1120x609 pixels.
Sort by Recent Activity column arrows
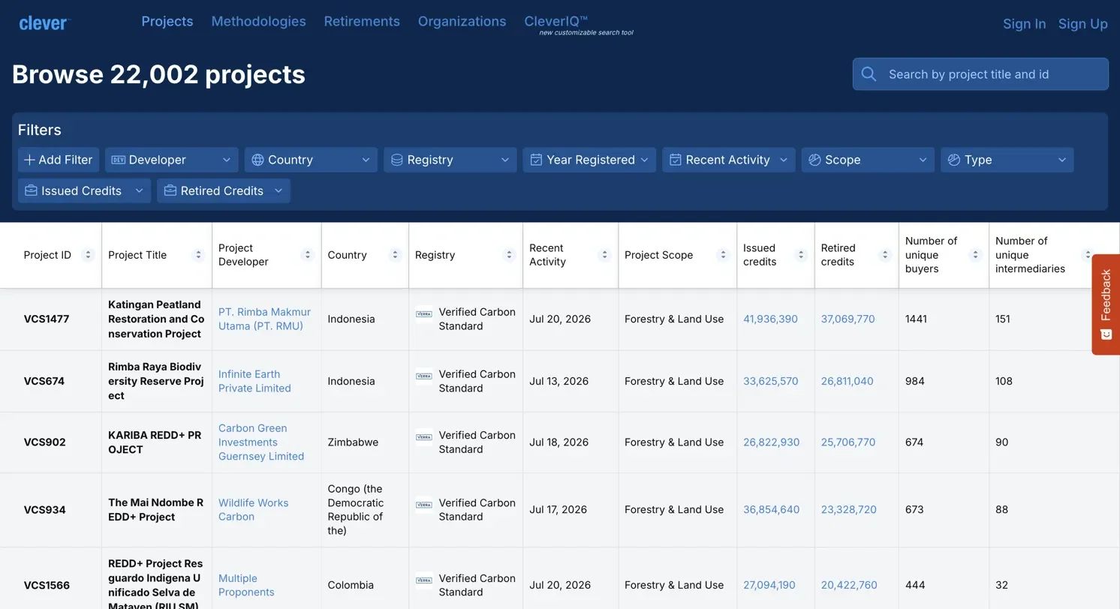tap(605, 255)
